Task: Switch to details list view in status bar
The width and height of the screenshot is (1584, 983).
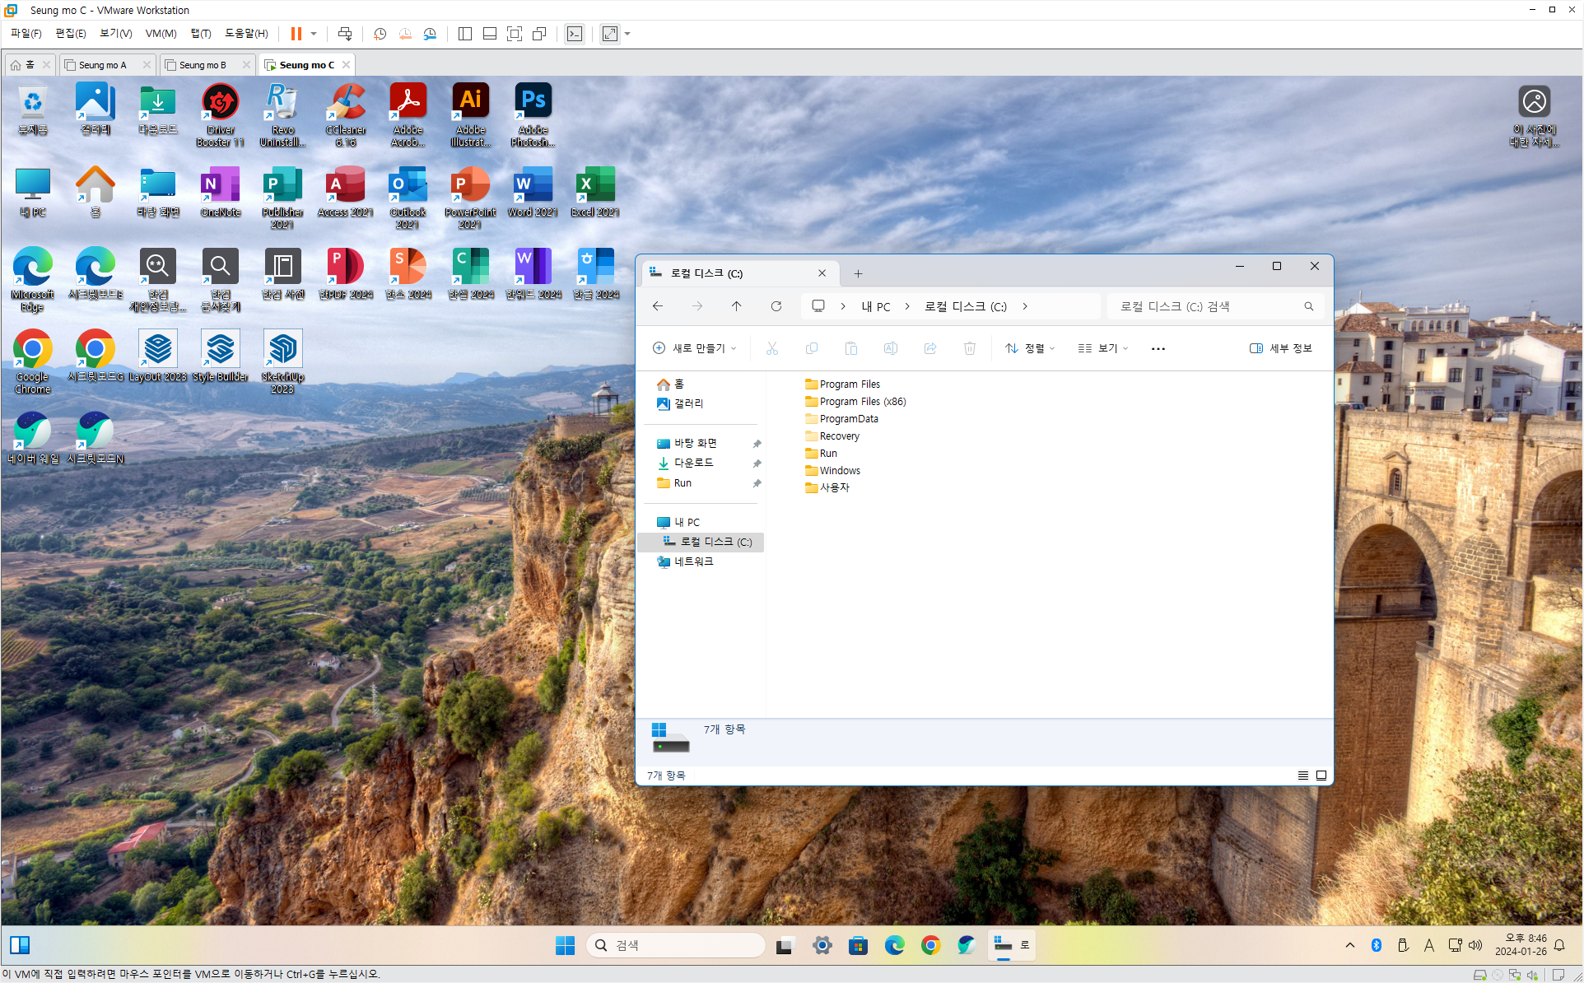Action: (1303, 776)
